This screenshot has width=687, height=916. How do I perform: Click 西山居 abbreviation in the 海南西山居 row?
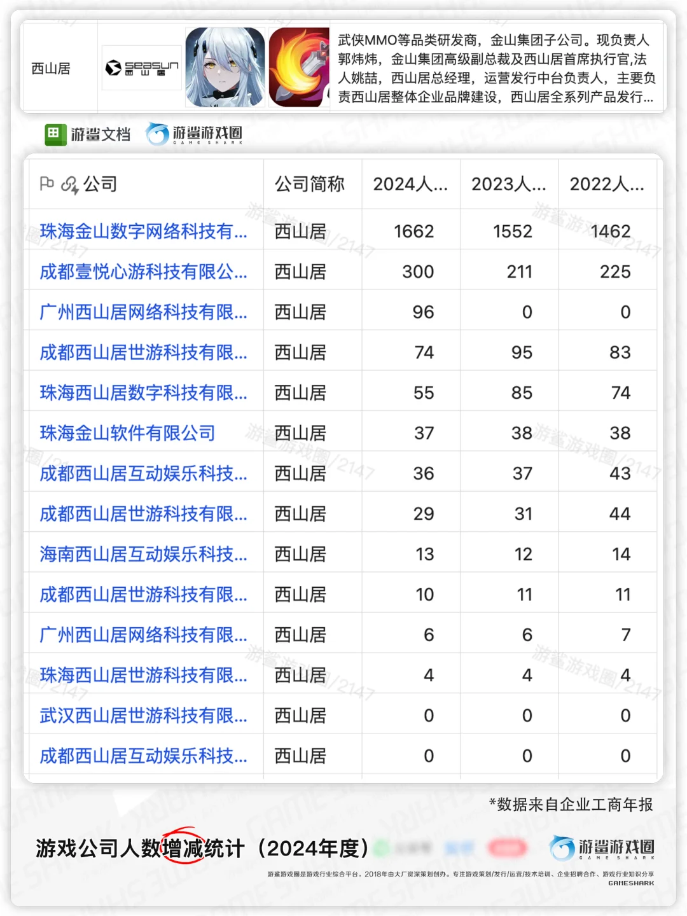coord(300,554)
